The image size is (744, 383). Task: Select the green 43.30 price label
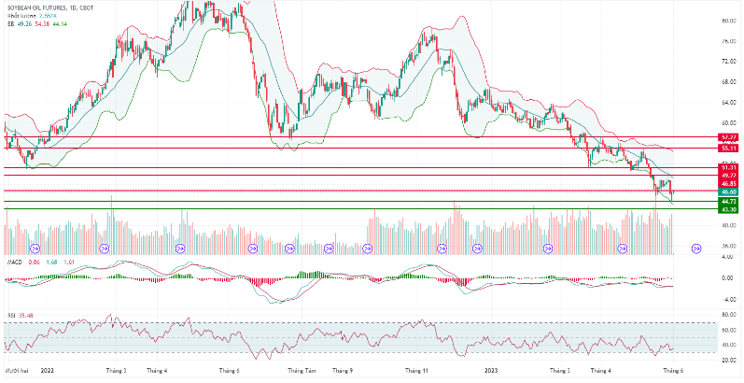point(729,209)
